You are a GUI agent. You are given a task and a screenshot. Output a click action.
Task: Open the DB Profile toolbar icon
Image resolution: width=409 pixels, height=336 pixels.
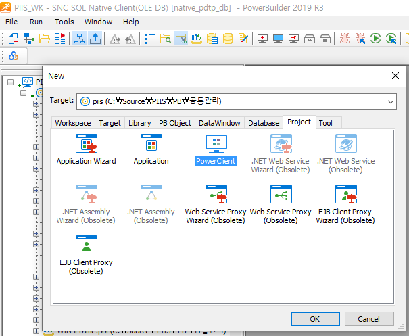(212, 39)
